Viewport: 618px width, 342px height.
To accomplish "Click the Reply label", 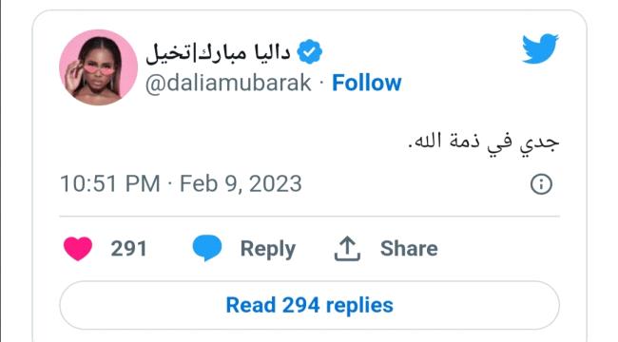I will pyautogui.click(x=268, y=249).
